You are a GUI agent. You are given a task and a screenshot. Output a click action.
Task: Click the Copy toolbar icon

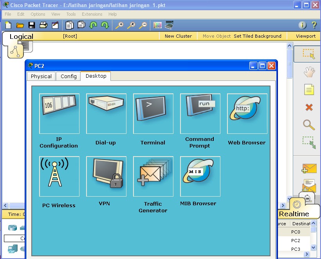click(x=69, y=25)
